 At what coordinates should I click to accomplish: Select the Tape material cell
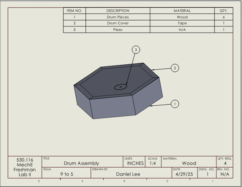click(x=182, y=23)
